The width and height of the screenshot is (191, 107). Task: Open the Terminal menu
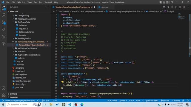click(x=48, y=2)
